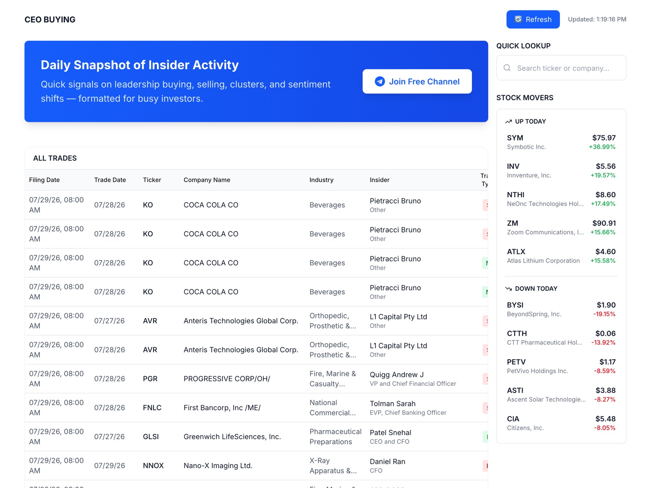Click insider Patel Snehal
651x488 pixels.
(x=391, y=432)
